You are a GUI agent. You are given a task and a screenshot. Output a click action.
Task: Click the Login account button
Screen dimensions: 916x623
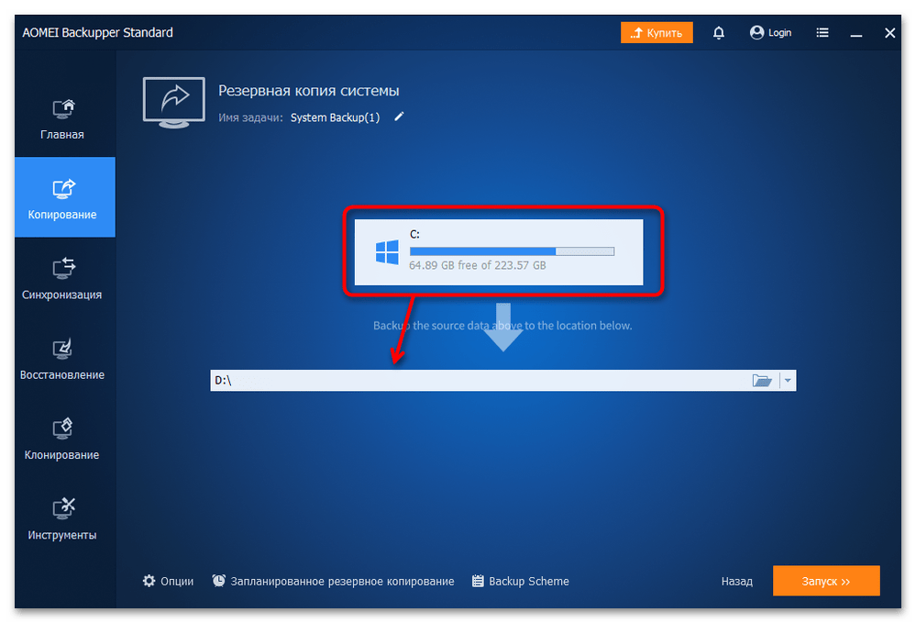[x=770, y=33]
